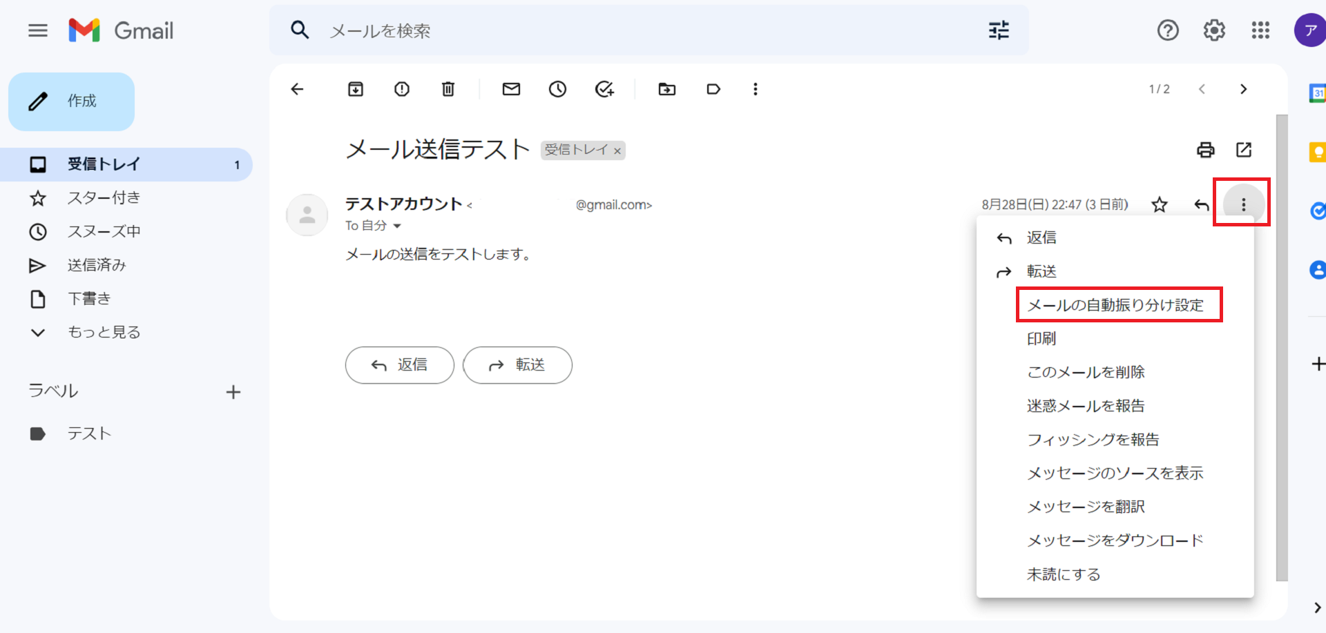Select メールの自動振り分け設定 from the menu
Screen dimensions: 1326x633
pyautogui.click(x=1115, y=305)
